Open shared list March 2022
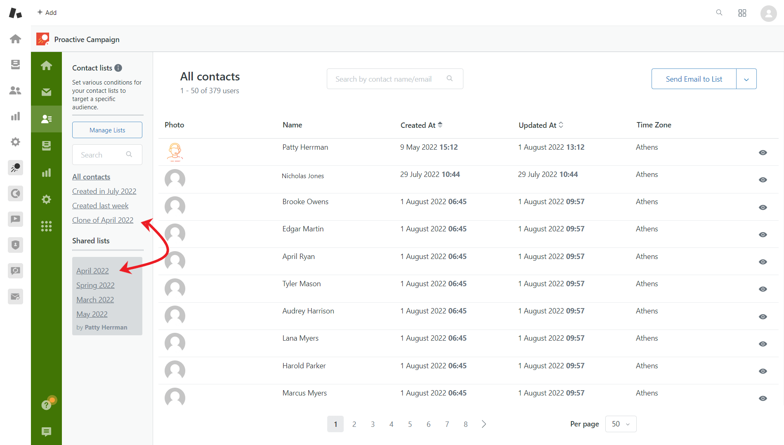Image resolution: width=784 pixels, height=445 pixels. pyautogui.click(x=95, y=300)
